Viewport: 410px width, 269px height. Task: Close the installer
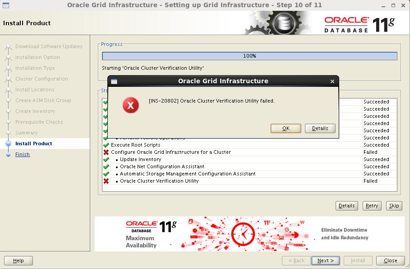point(390,260)
